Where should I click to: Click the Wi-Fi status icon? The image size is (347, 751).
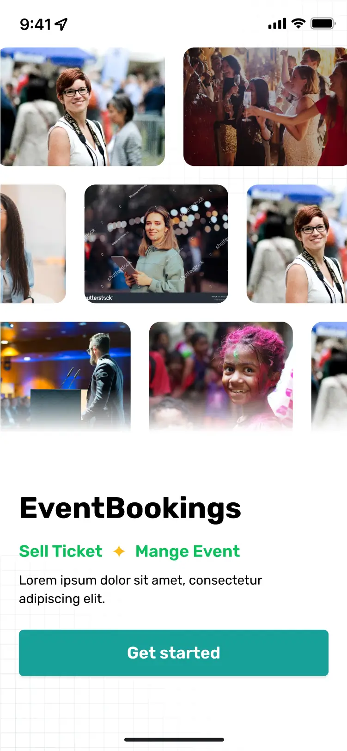[x=299, y=23]
